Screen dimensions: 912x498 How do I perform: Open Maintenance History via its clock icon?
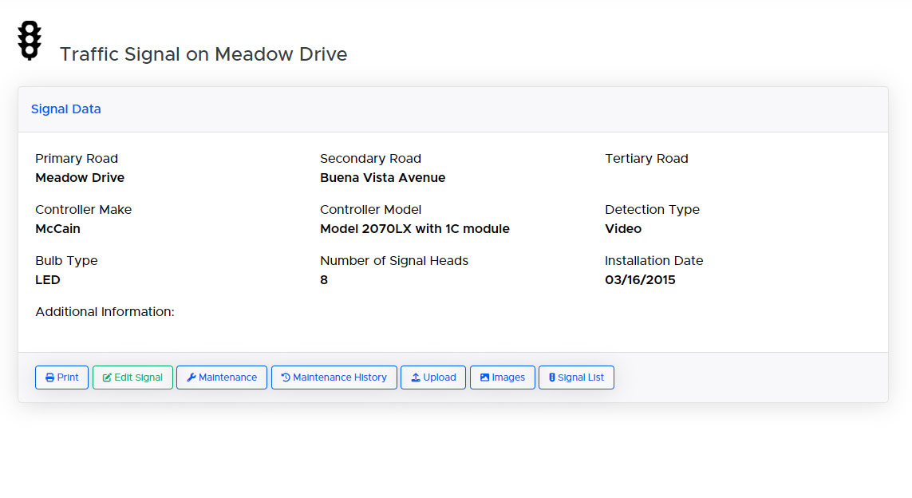tap(286, 377)
